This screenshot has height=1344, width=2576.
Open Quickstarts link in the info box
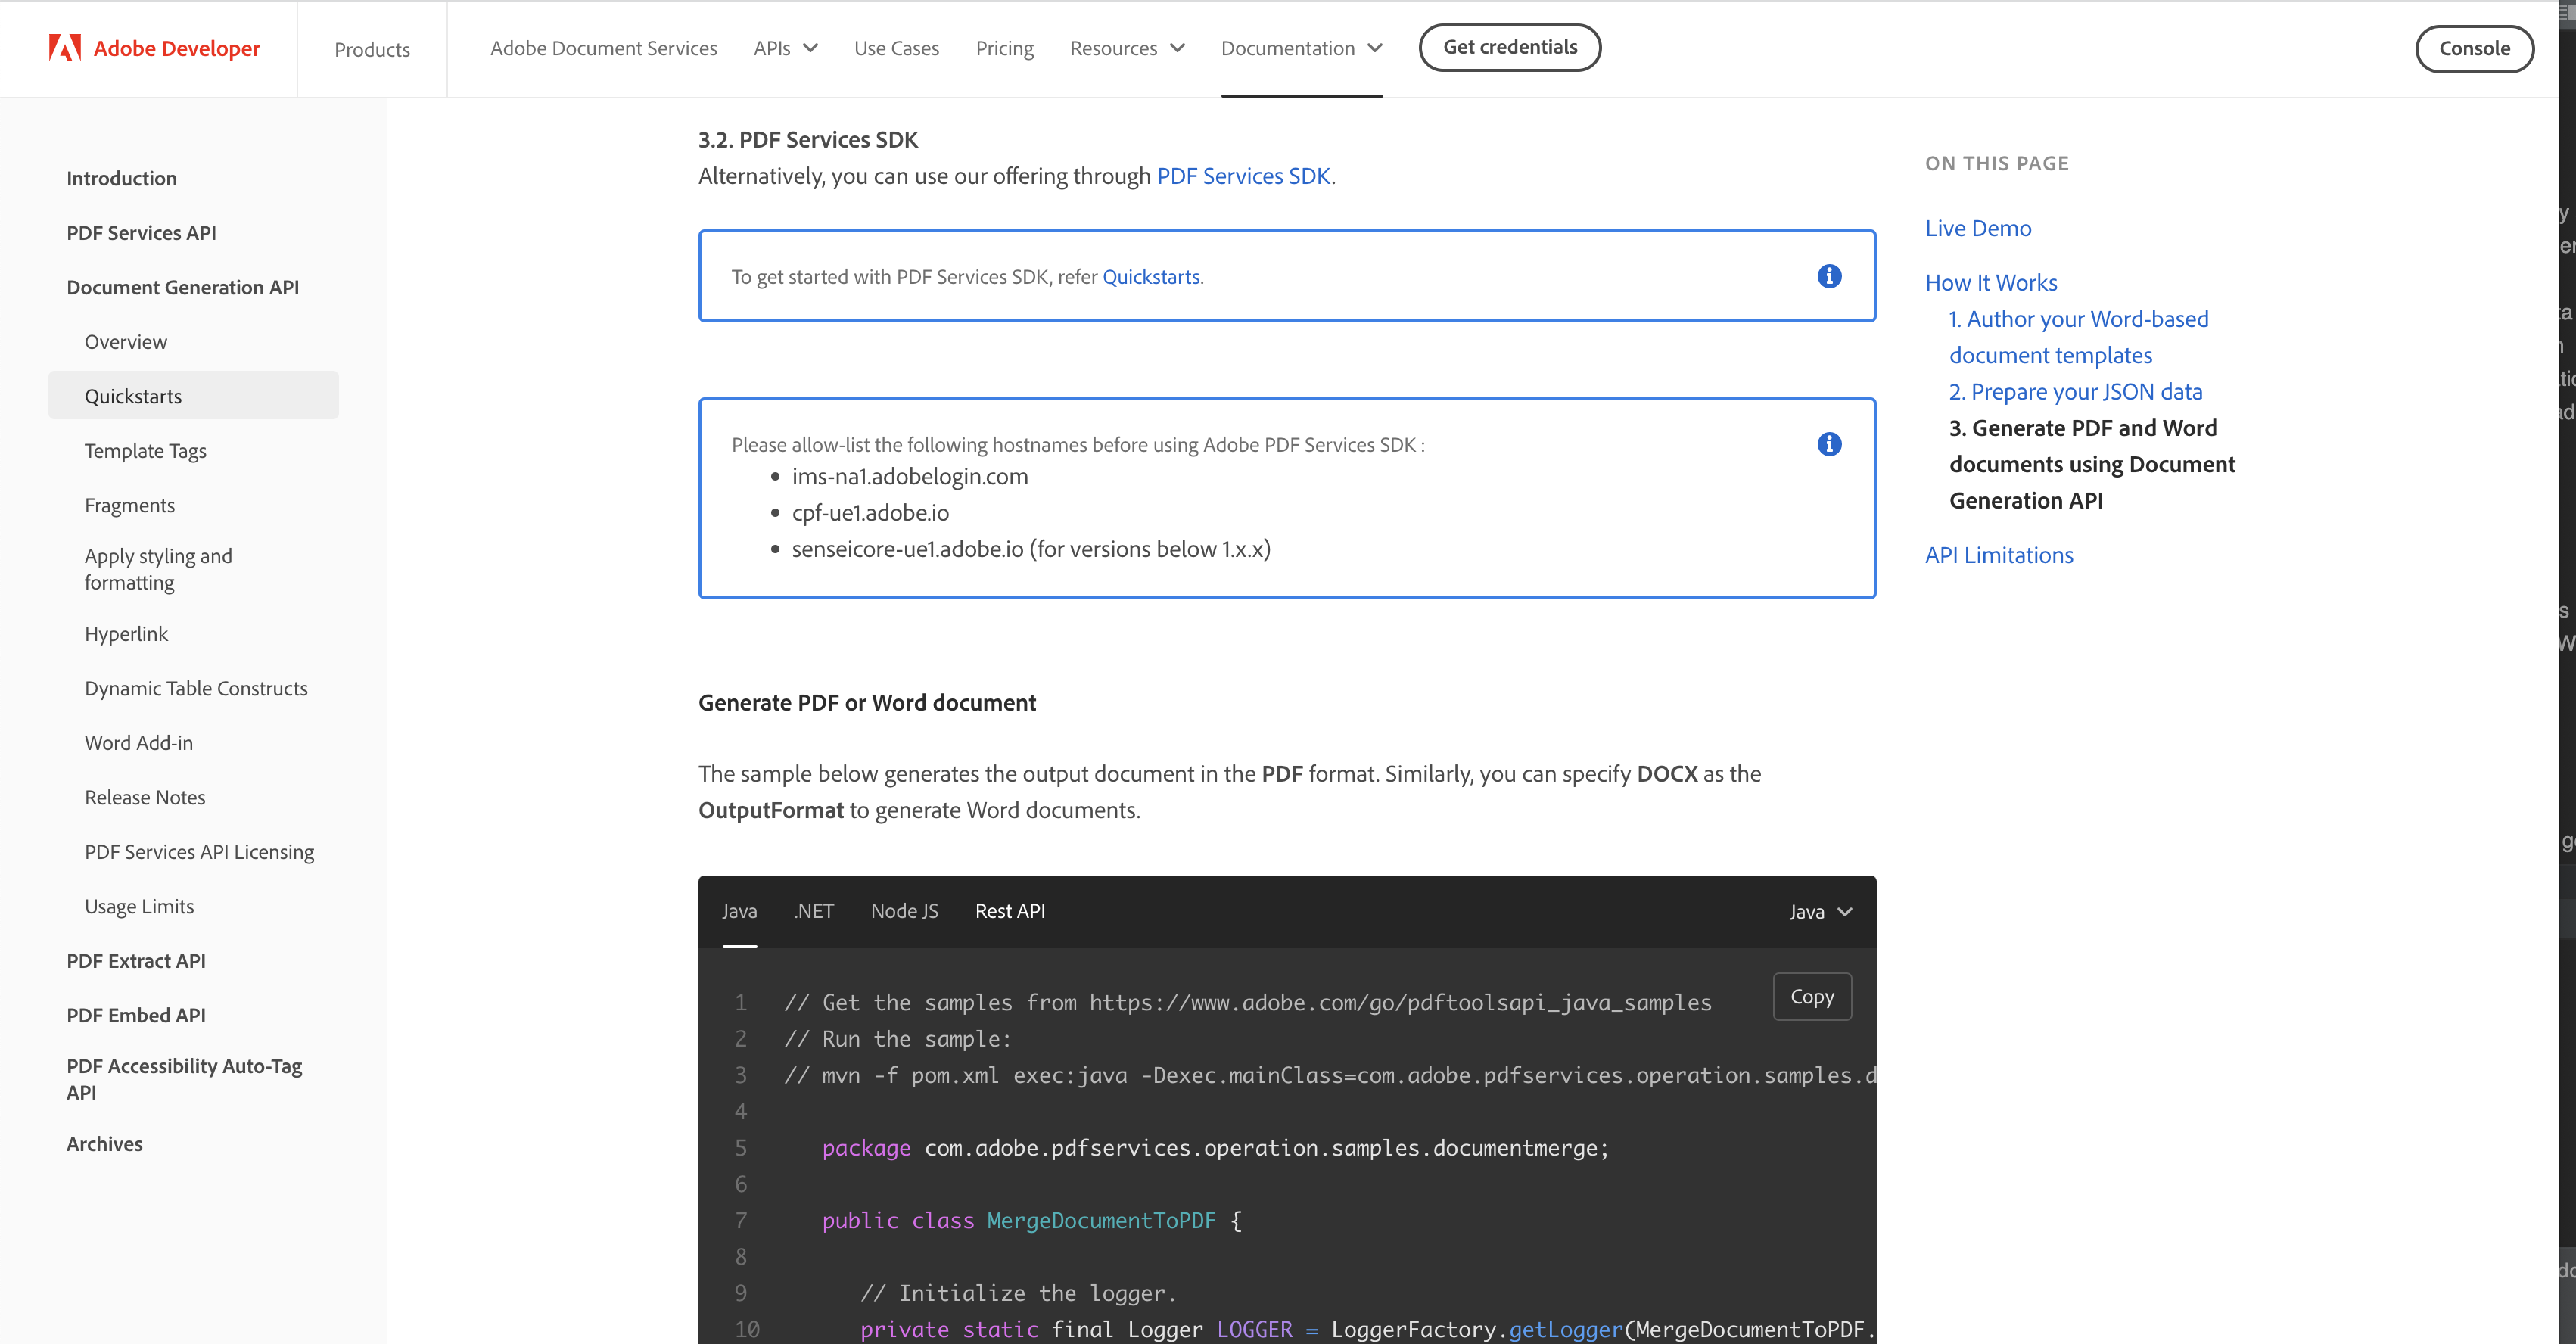point(1150,277)
